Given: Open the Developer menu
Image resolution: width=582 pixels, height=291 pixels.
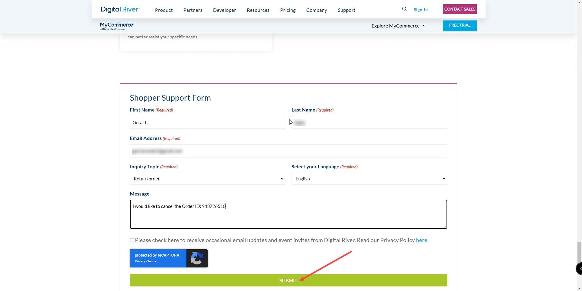Looking at the screenshot, I should tap(224, 10).
